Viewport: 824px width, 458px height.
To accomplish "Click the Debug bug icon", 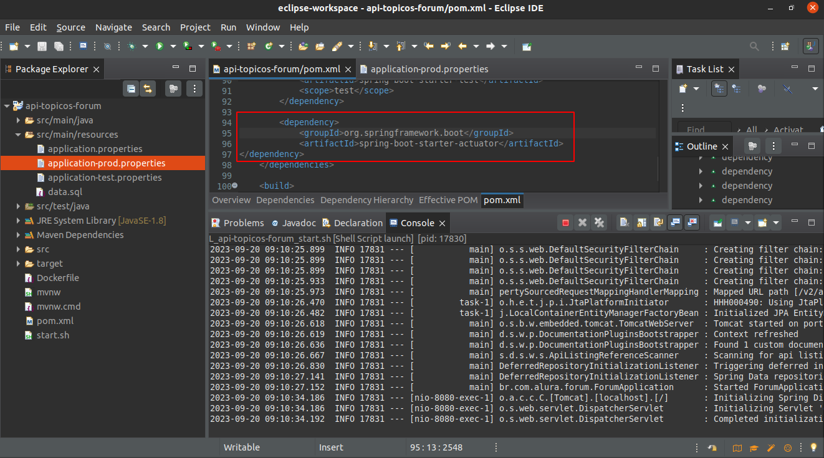I will (132, 46).
